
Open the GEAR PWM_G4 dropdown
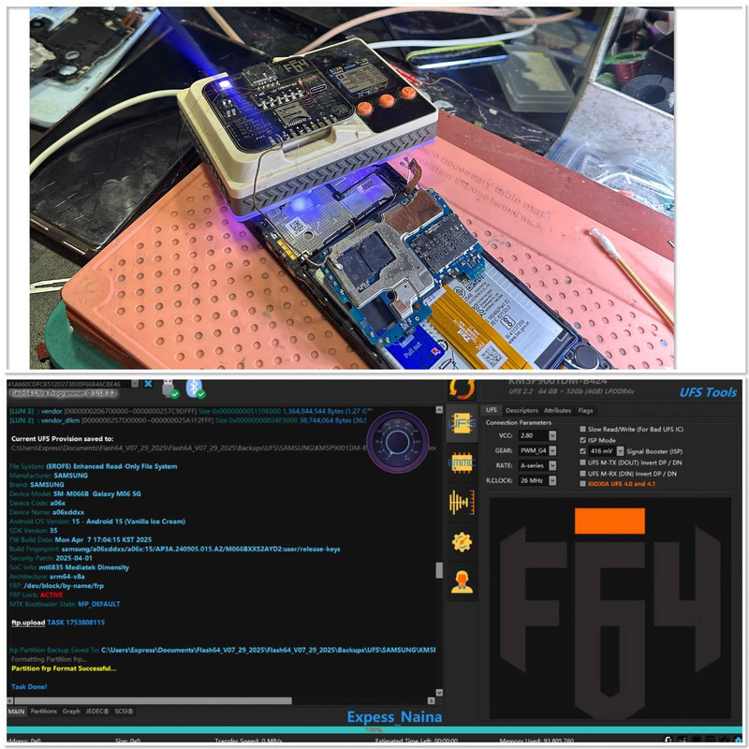pyautogui.click(x=552, y=450)
